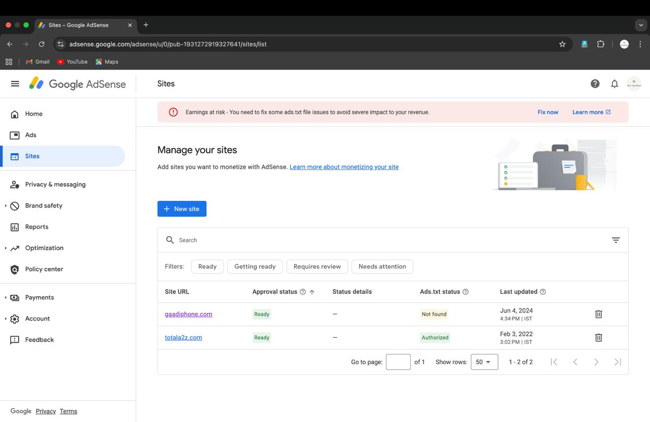Bookmark this page with the star icon
The height and width of the screenshot is (422, 650).
click(562, 44)
